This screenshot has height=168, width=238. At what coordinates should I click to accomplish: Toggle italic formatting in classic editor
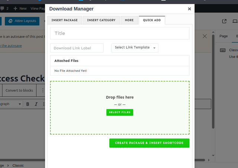point(36,104)
